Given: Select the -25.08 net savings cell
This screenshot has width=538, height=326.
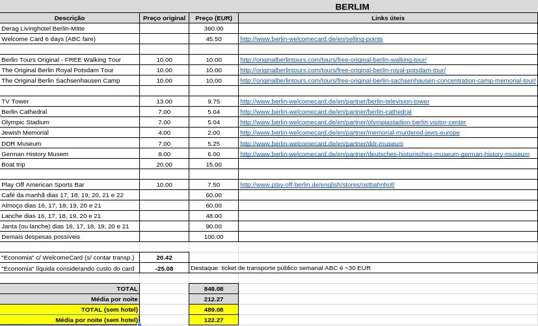Looking at the screenshot, I should coord(164,268).
